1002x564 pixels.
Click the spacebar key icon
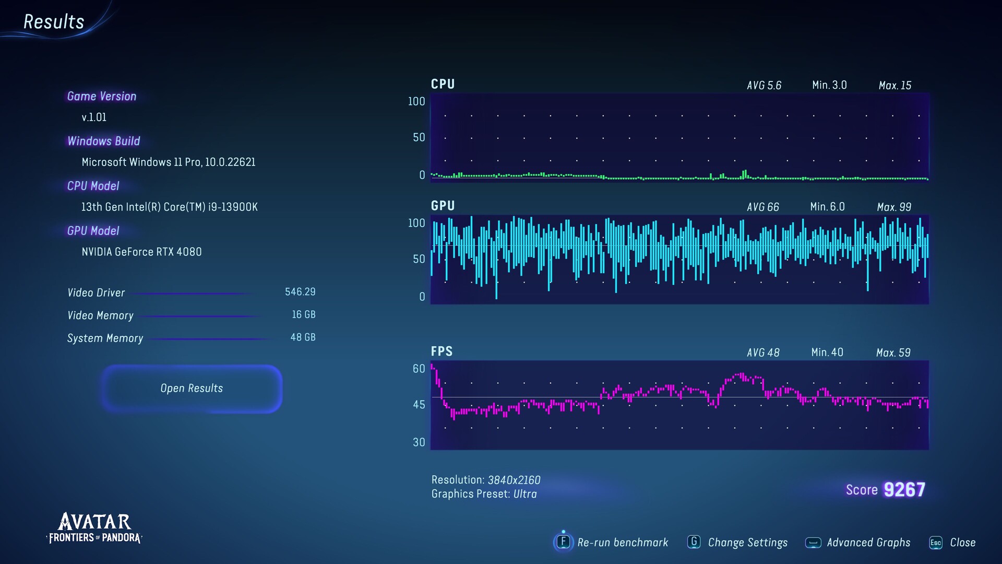[x=813, y=543]
